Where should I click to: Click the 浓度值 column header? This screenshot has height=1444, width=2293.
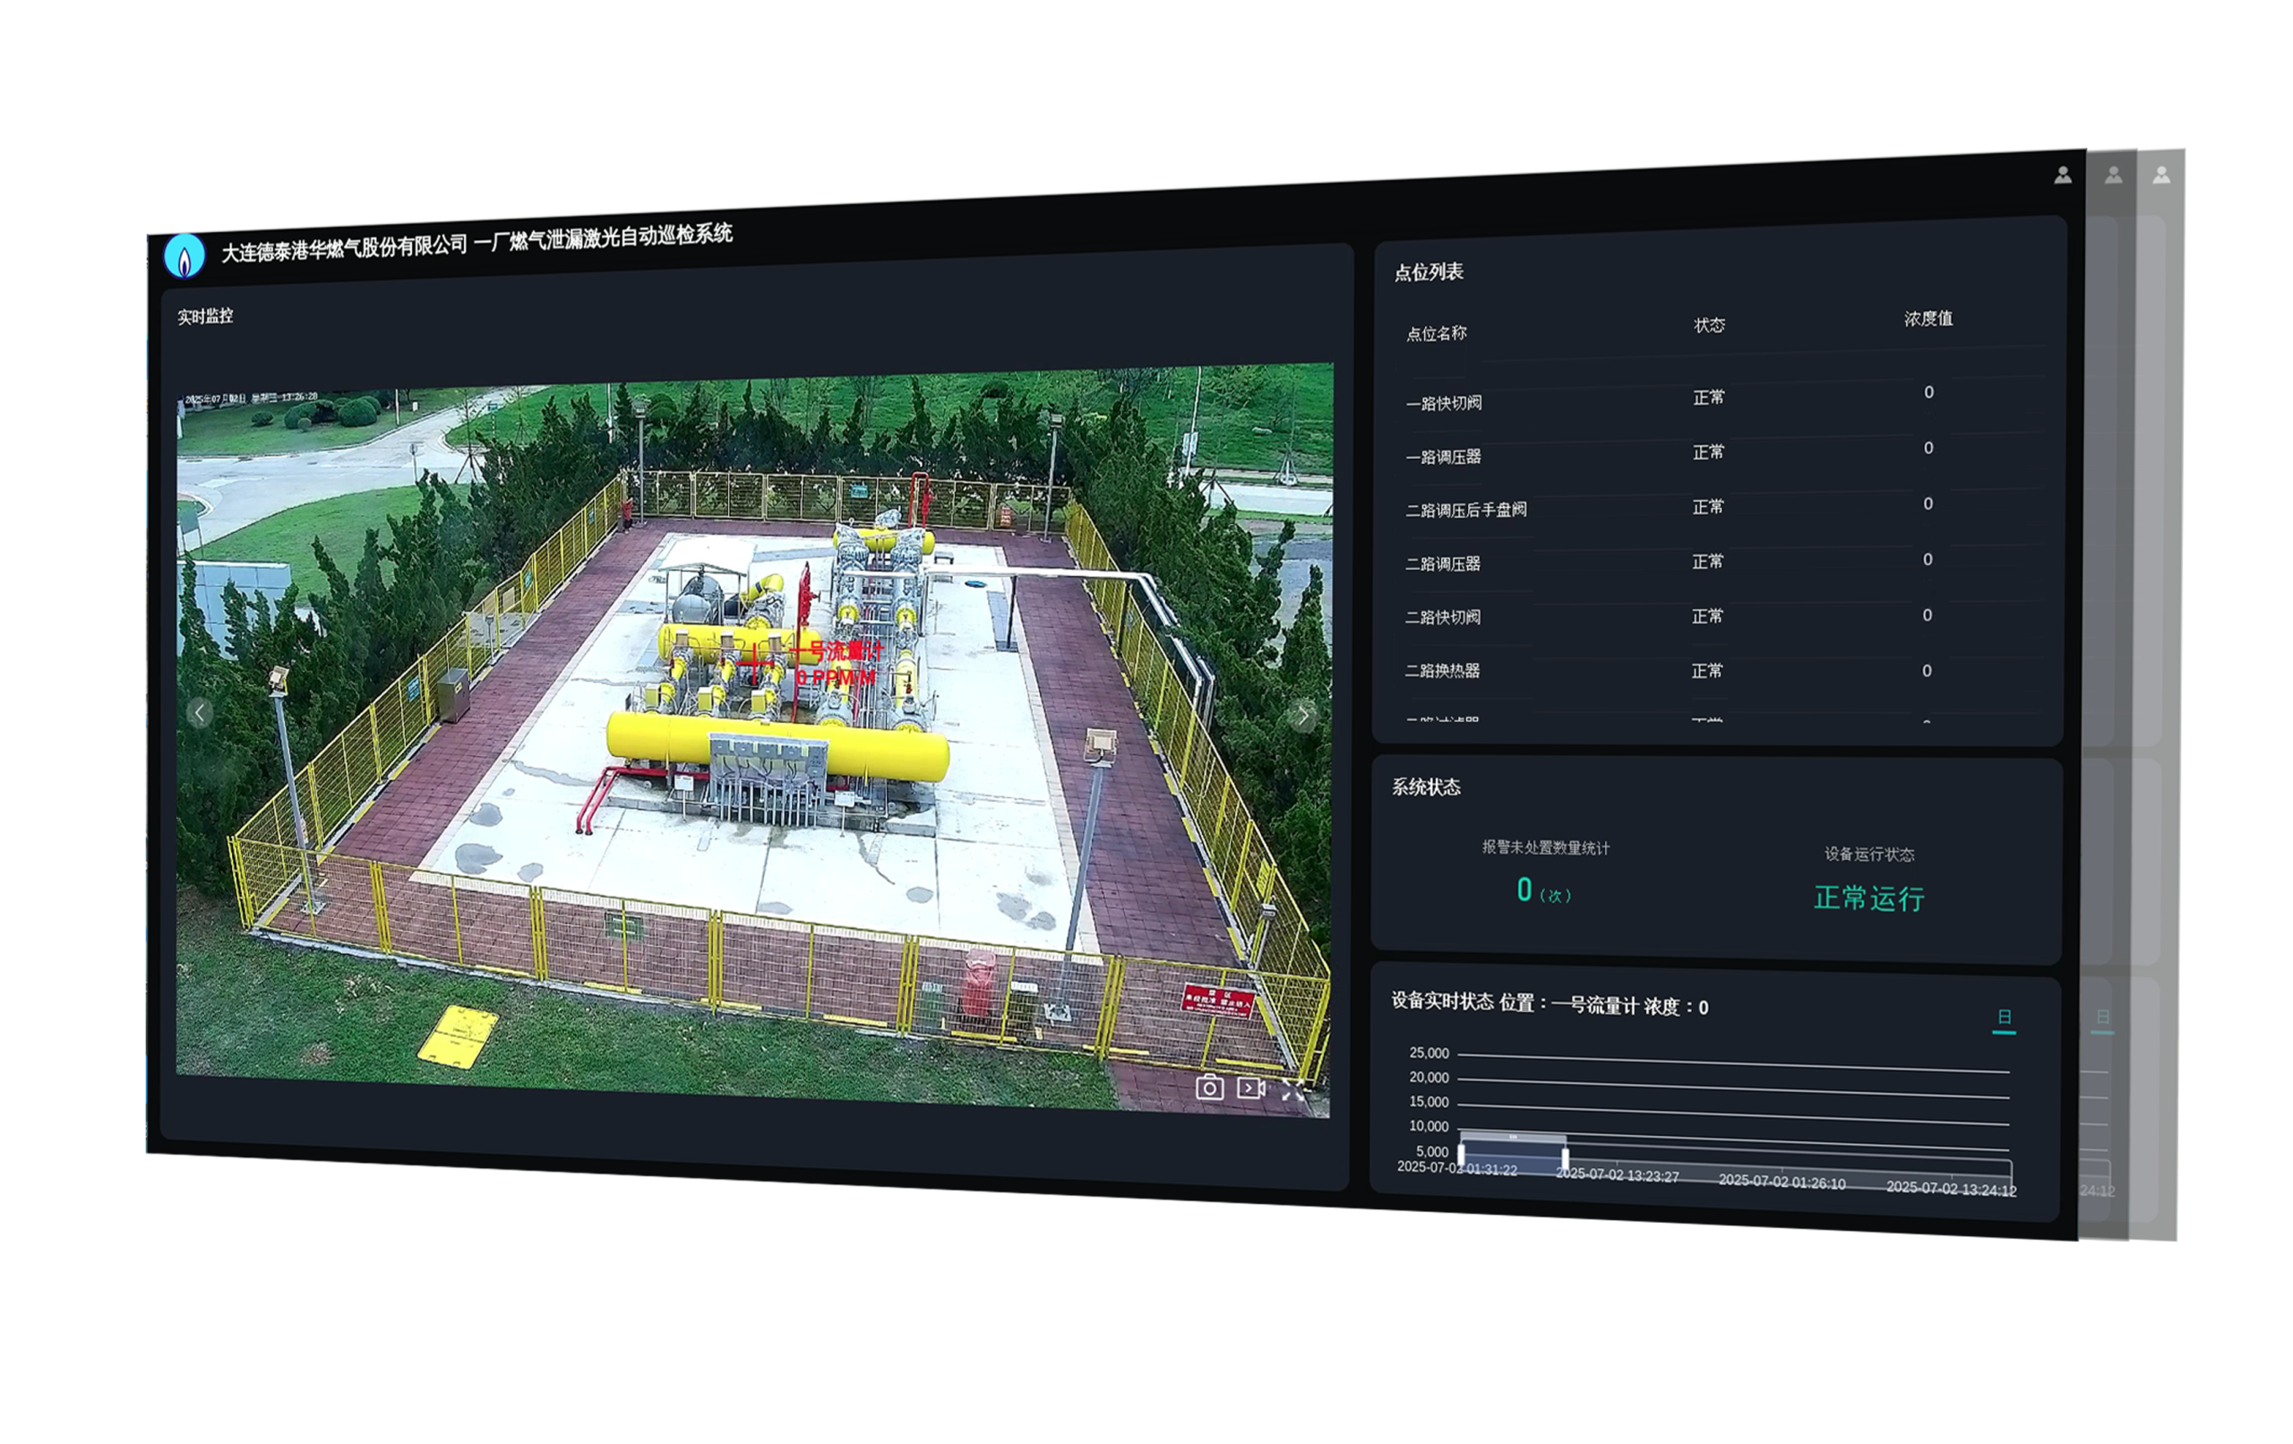click(1928, 319)
